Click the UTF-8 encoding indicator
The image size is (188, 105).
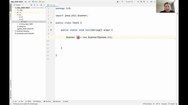click(x=158, y=104)
